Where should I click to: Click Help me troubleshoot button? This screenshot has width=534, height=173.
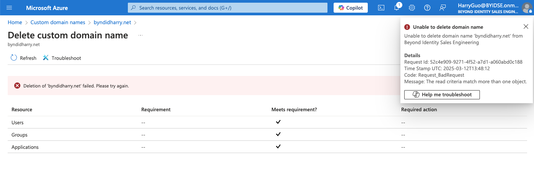442,94
